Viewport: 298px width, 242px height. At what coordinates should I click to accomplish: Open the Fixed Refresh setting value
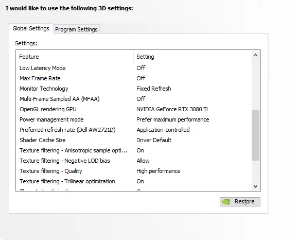(x=154, y=89)
